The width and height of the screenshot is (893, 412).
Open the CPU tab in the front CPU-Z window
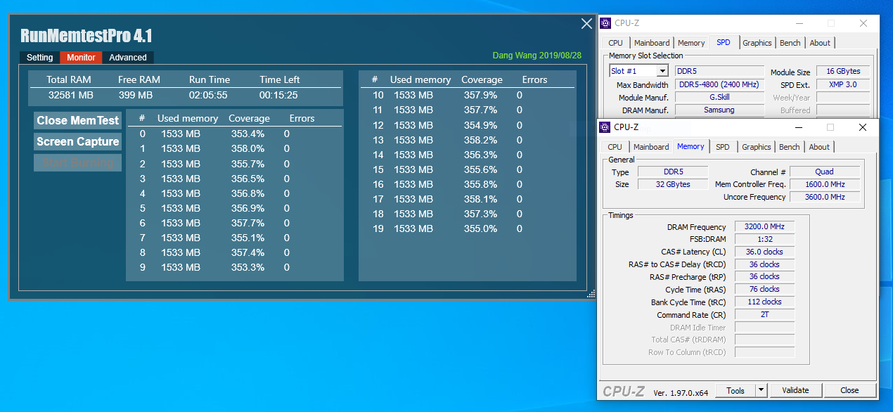[x=615, y=147]
